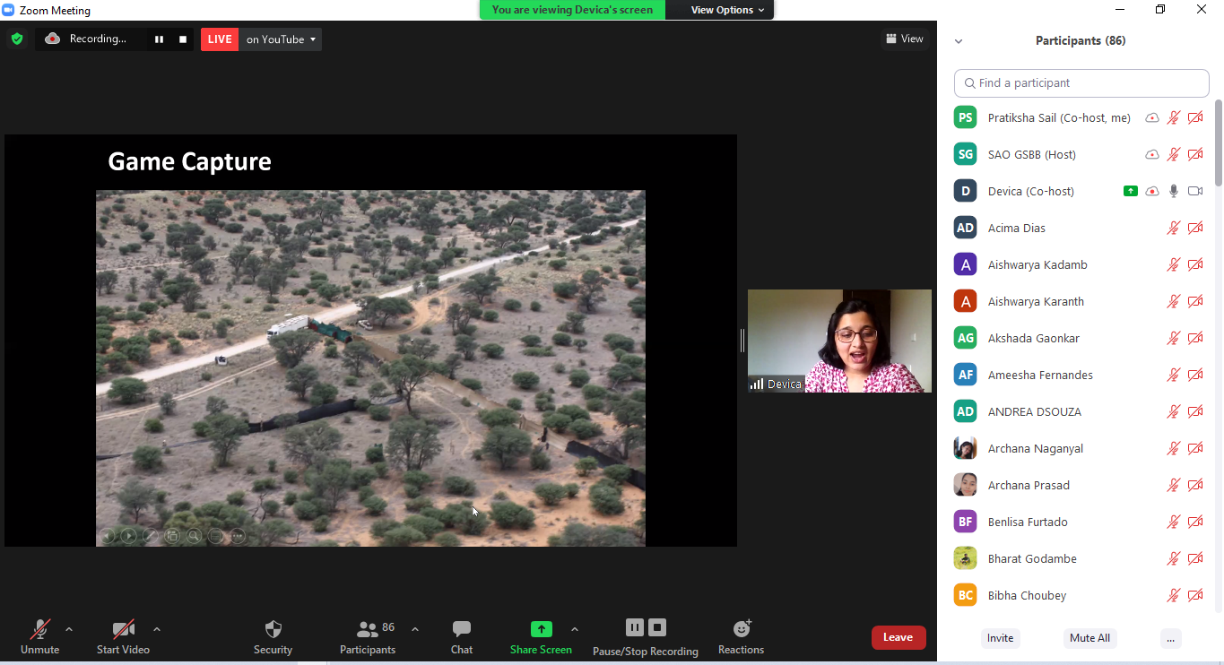This screenshot has height=665, width=1224.
Task: Start your video camera
Action: click(x=123, y=637)
